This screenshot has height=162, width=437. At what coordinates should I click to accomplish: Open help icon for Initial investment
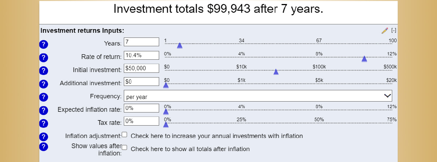click(x=43, y=71)
